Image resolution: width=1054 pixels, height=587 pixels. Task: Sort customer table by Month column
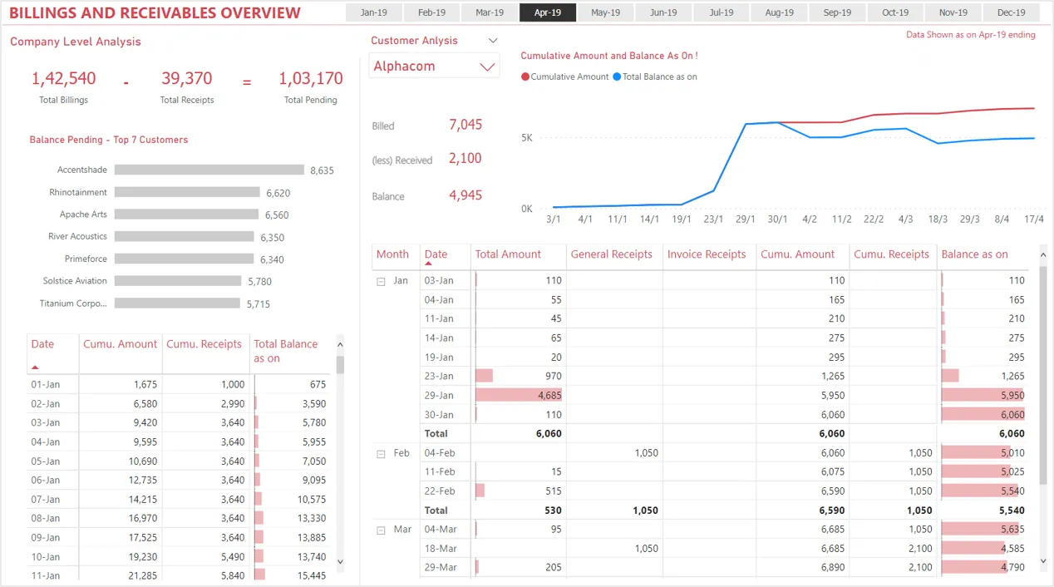coord(392,254)
